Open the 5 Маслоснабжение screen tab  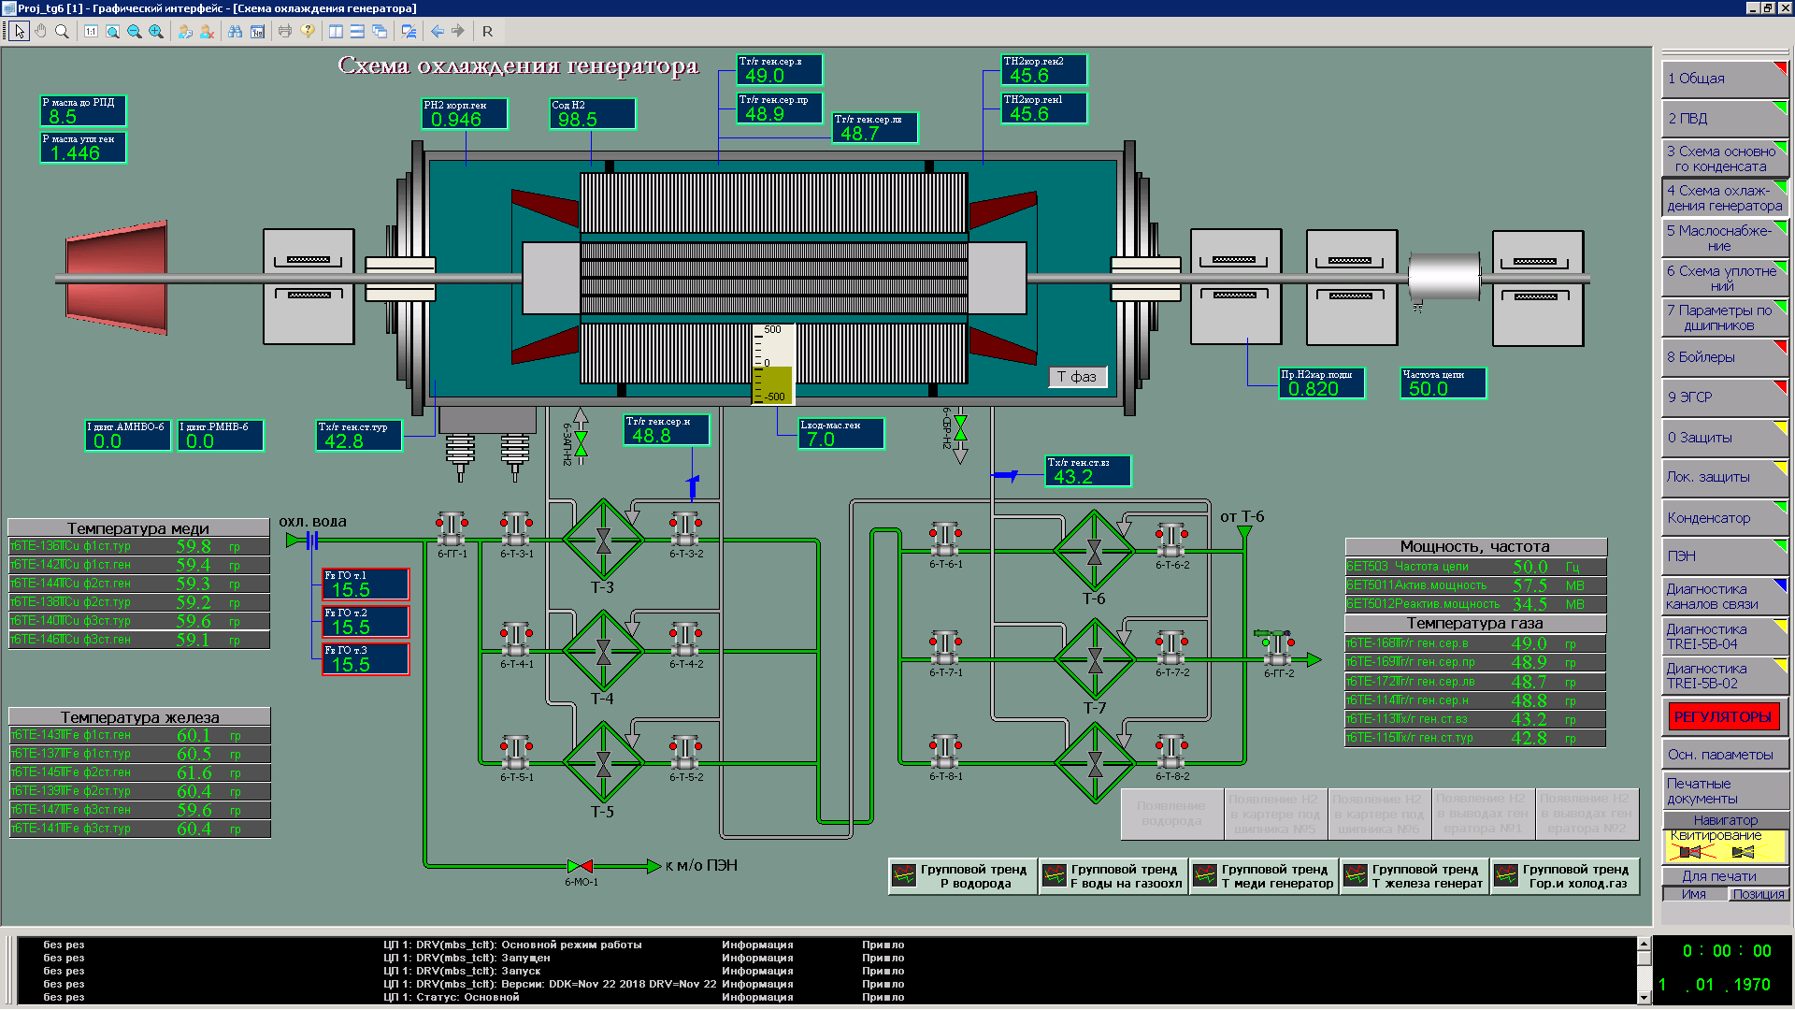coord(1724,238)
